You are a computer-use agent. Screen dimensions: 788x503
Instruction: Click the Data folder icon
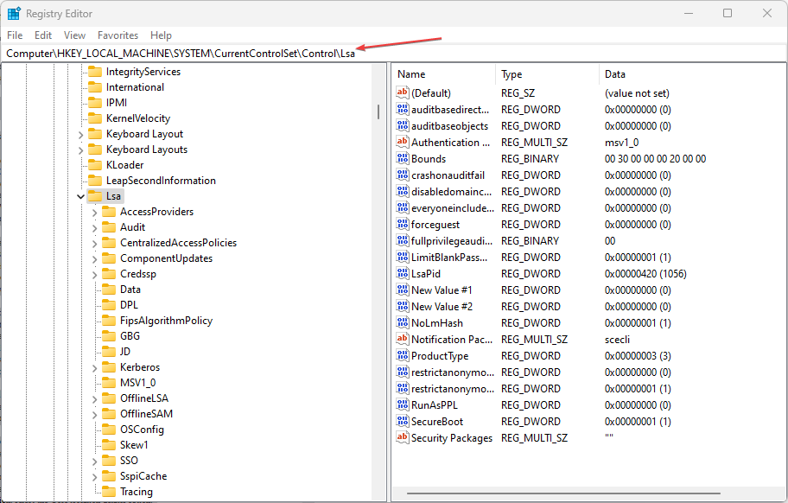pos(109,289)
